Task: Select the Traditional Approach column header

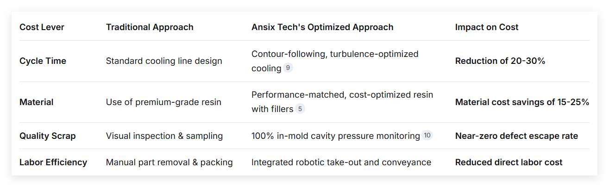Action: click(x=150, y=27)
